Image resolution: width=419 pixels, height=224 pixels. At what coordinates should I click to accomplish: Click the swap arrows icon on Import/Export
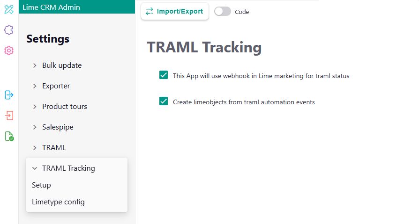[150, 11]
